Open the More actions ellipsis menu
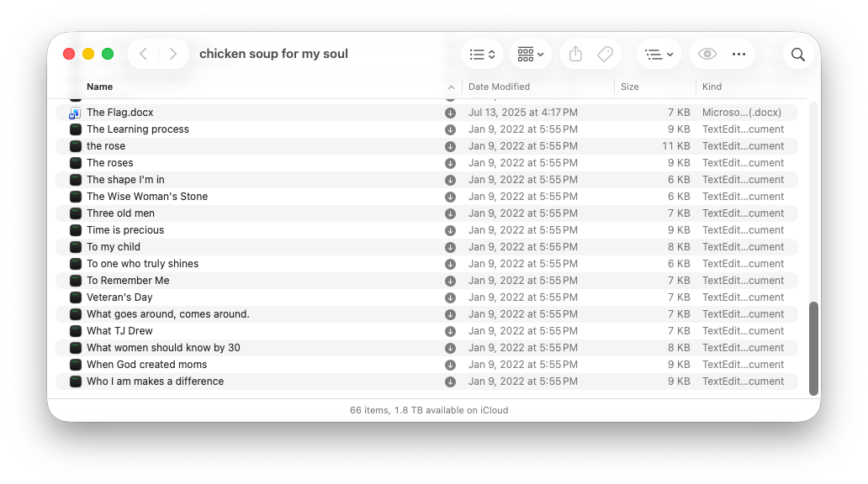The height and width of the screenshot is (484, 868). pyautogui.click(x=738, y=55)
